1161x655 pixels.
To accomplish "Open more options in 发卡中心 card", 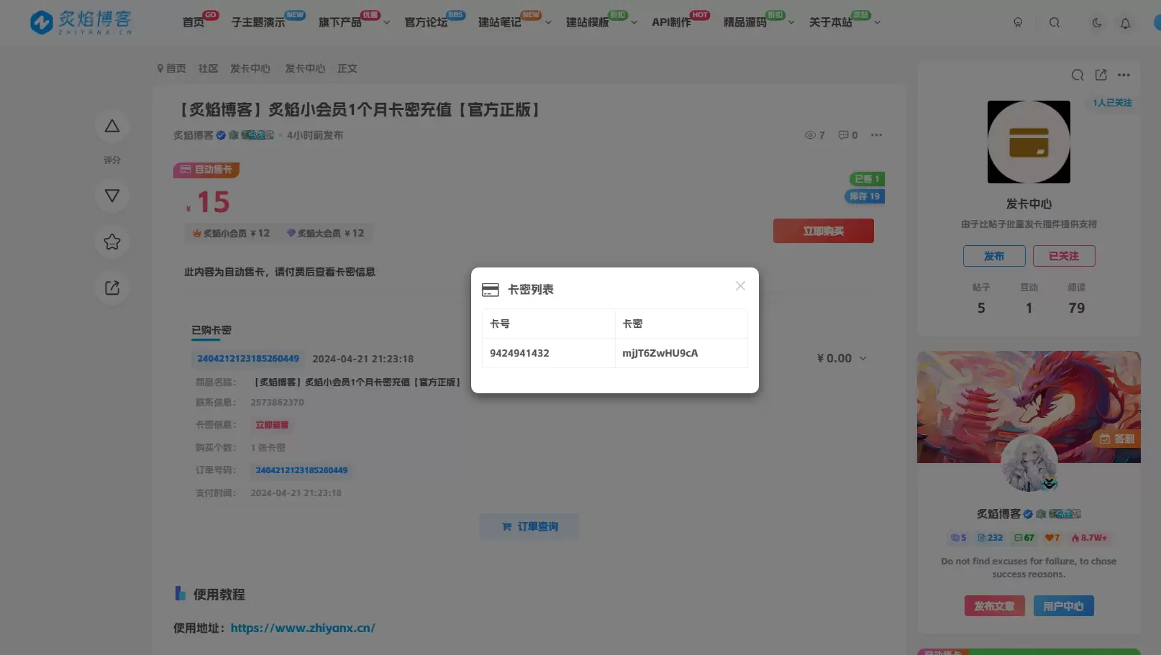I will [1124, 75].
